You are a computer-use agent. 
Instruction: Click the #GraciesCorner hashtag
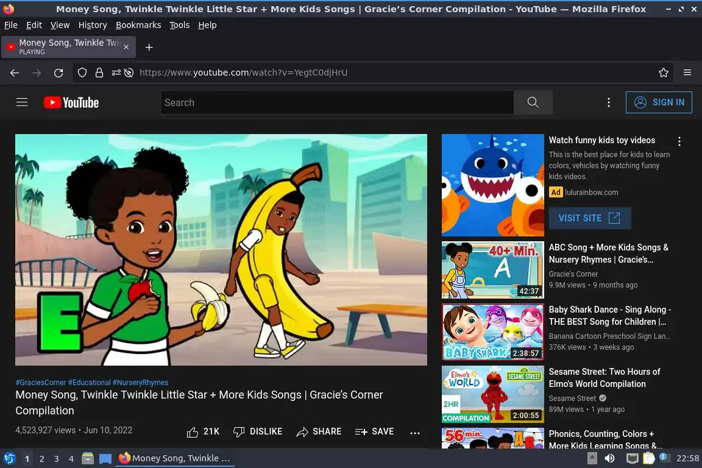point(41,383)
